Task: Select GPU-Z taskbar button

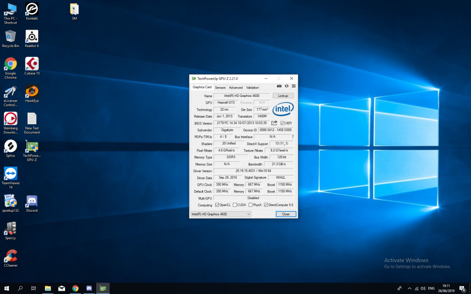Action: 103,288
